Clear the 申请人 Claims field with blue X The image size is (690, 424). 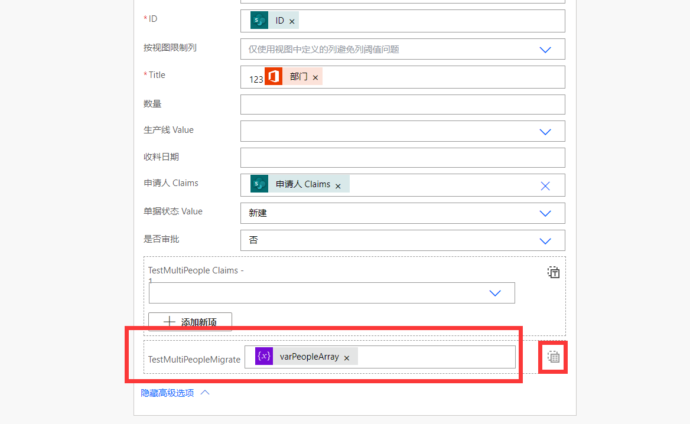[545, 186]
